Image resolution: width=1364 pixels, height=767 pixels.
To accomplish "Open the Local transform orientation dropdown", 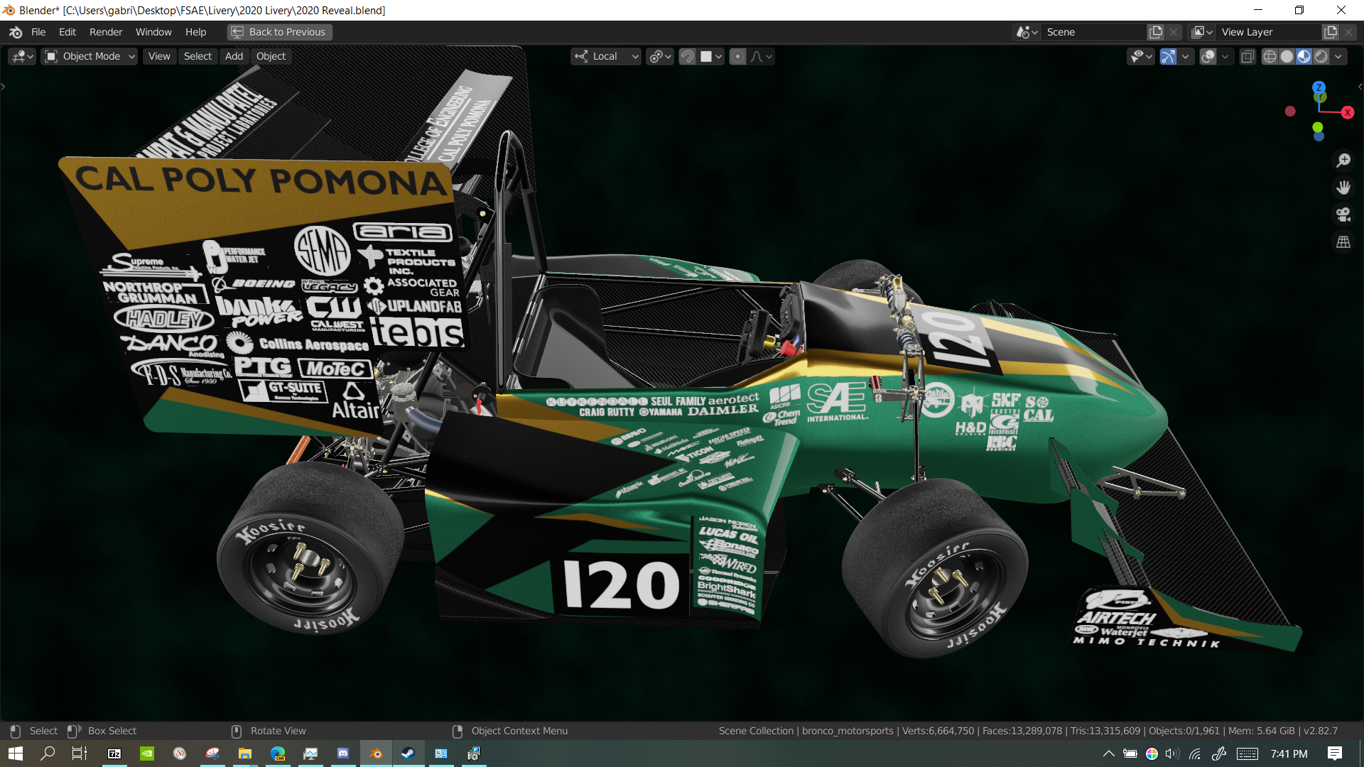I will [606, 56].
